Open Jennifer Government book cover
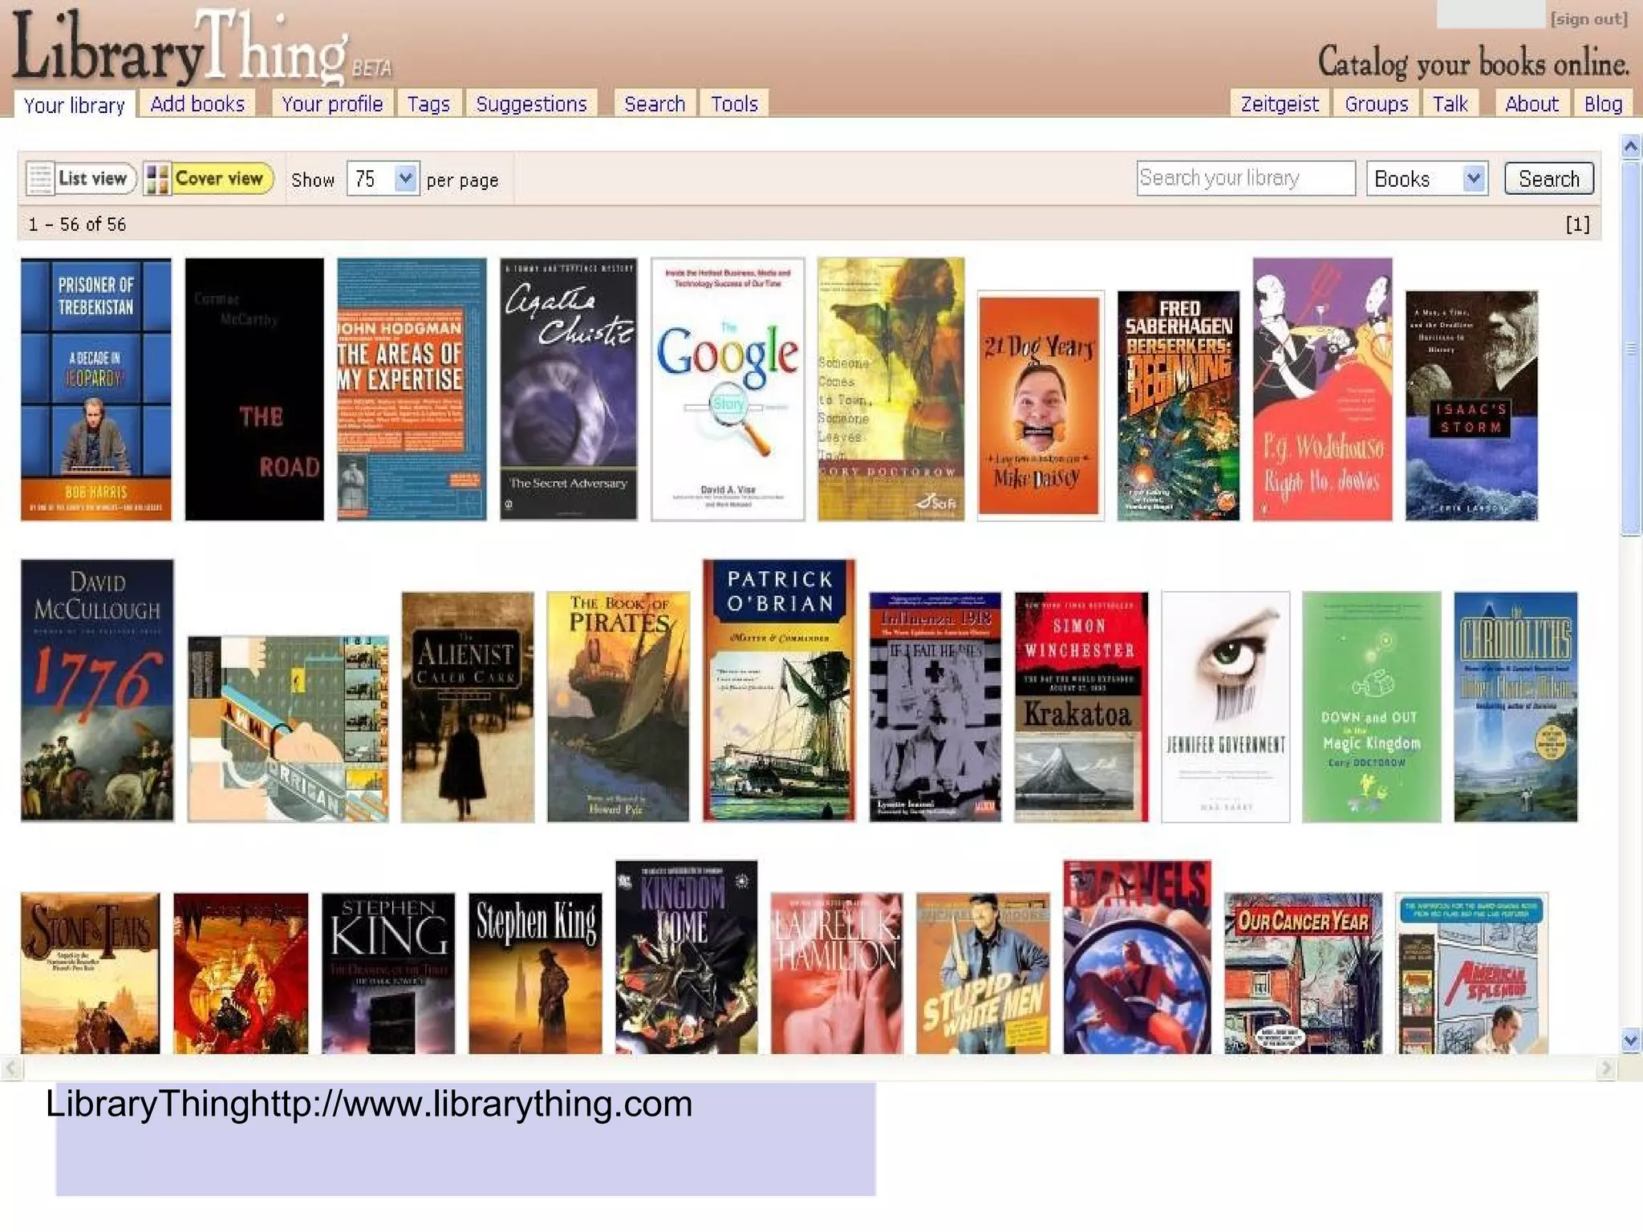Image resolution: width=1643 pixels, height=1232 pixels. click(1226, 707)
